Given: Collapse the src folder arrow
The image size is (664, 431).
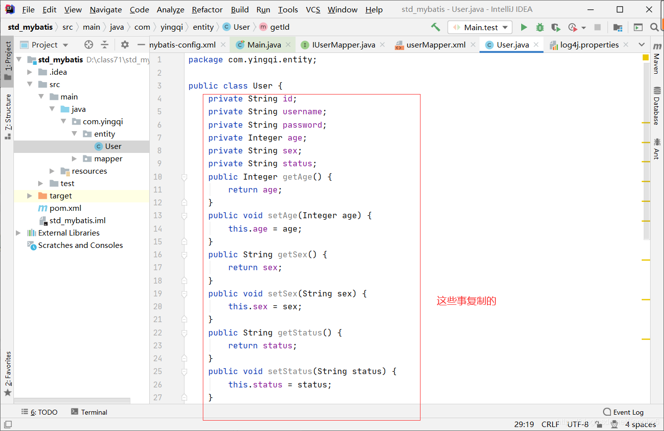Looking at the screenshot, I should pyautogui.click(x=30, y=84).
